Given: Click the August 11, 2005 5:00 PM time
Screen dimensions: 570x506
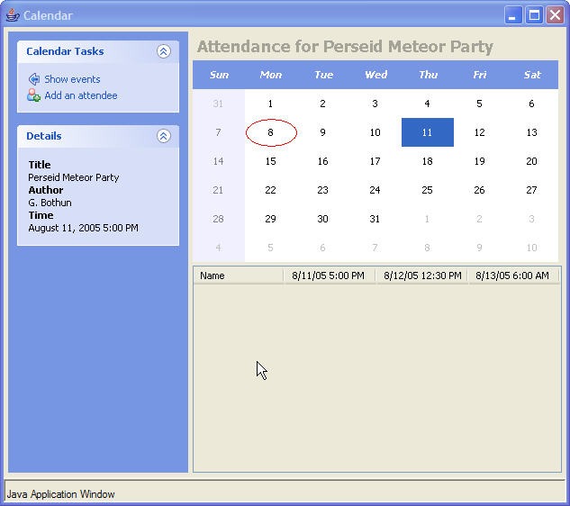Looking at the screenshot, I should coord(83,228).
